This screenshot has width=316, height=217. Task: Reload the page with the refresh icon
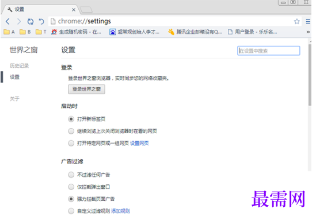click(x=31, y=21)
